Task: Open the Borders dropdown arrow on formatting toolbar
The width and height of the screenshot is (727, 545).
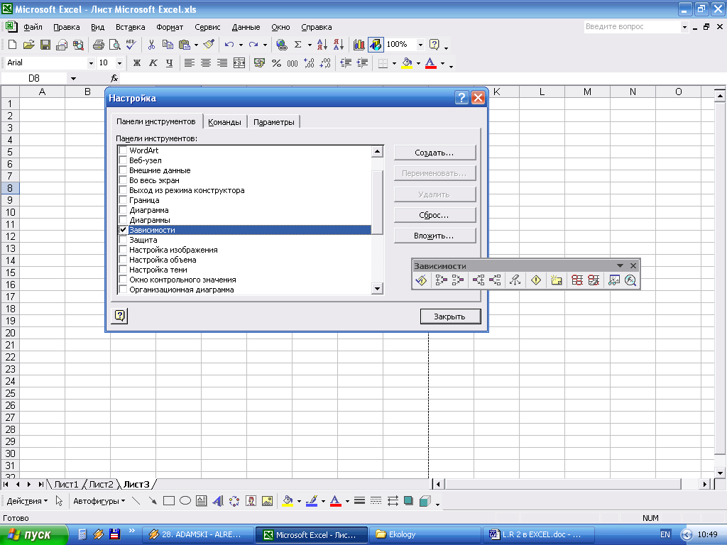Action: tap(394, 63)
